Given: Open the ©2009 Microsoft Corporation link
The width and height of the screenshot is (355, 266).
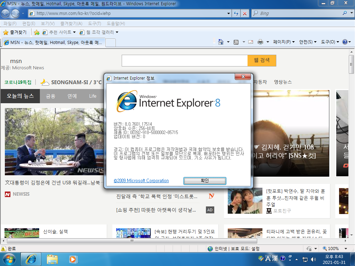Looking at the screenshot, I should click(x=141, y=181).
